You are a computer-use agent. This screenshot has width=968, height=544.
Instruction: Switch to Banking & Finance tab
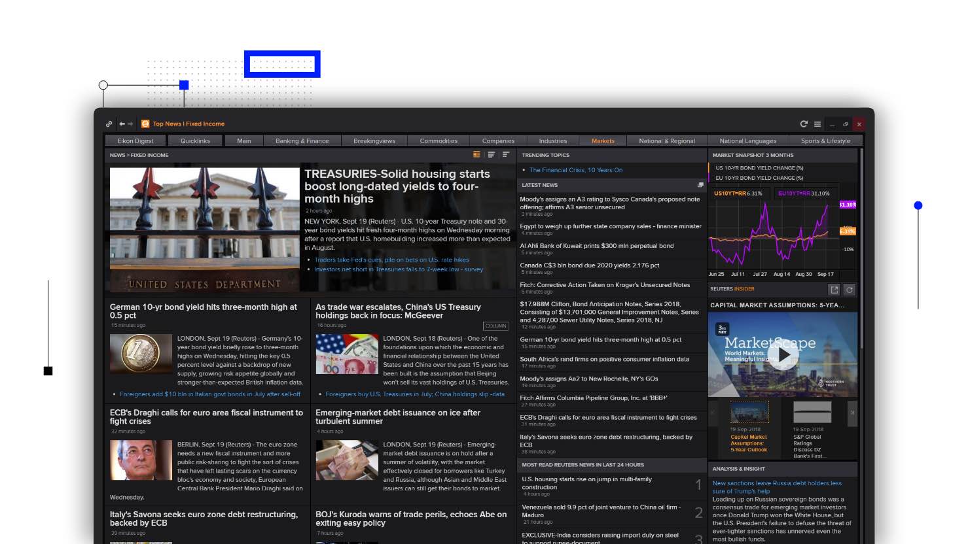tap(302, 141)
